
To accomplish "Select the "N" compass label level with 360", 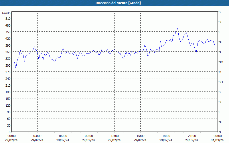I will [x=220, y=52].
